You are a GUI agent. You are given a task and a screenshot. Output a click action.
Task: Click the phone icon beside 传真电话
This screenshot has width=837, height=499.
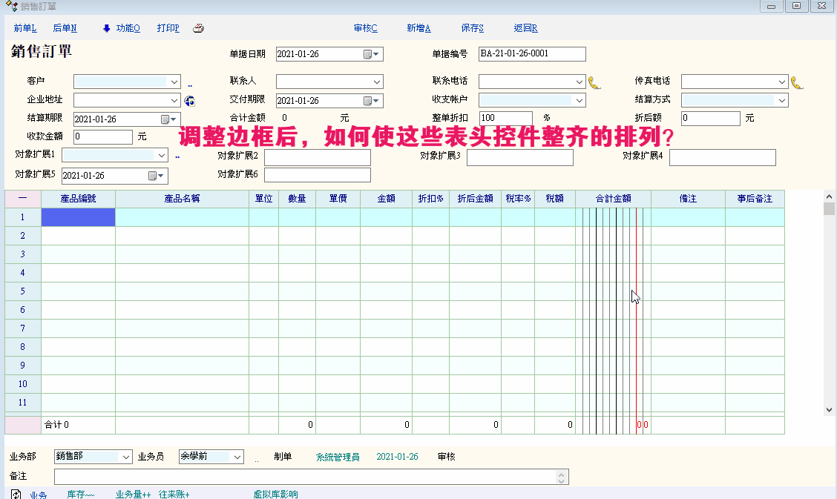pos(797,82)
